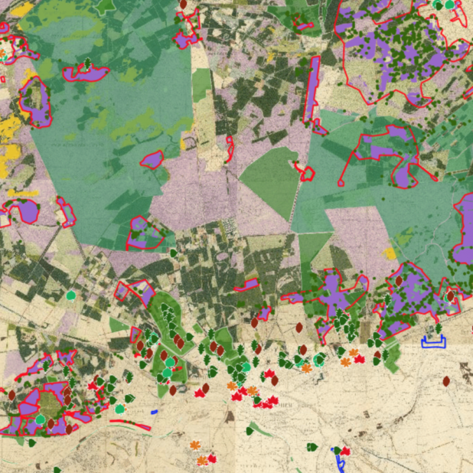Screen dimensions: 473x473
Task: Select the red maple leaf beside the blue line
Action: tap(346, 452)
